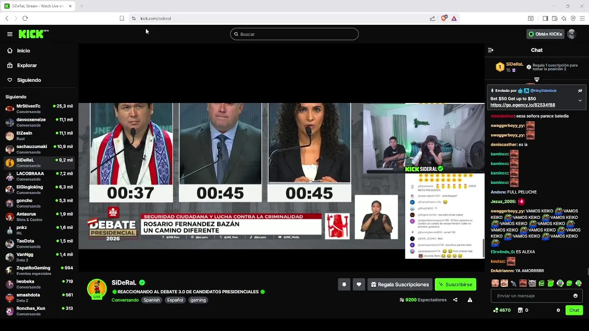This screenshot has width=589, height=331.
Task: Bookmark this page with bookmark icon
Action: pos(121,18)
